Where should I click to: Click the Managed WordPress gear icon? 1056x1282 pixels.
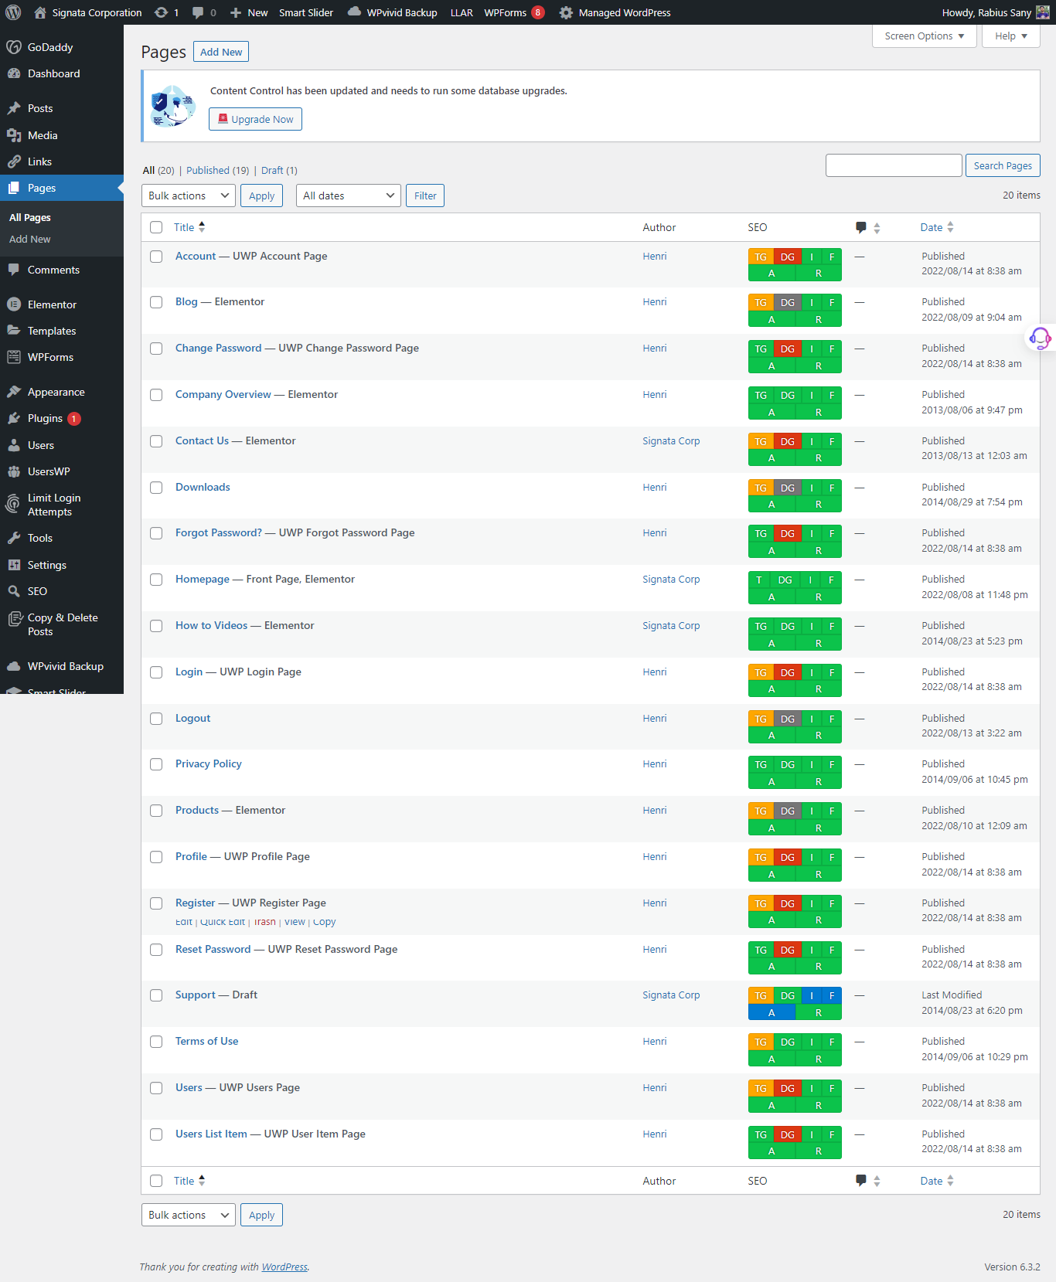point(566,12)
